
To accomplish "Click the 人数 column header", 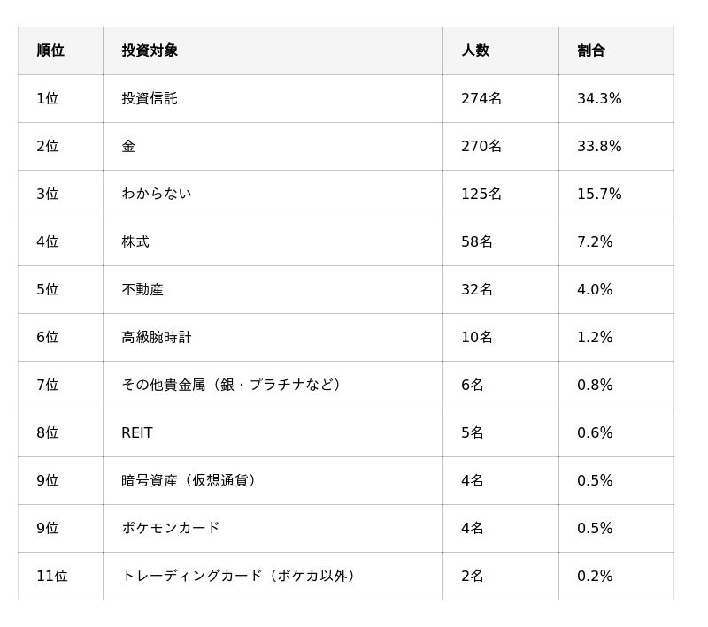I will point(475,50).
